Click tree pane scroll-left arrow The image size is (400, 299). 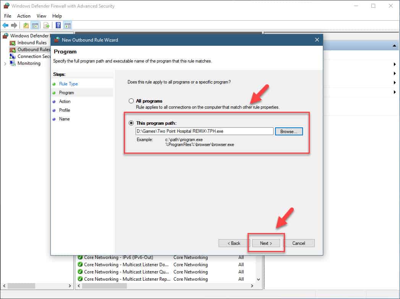coord(4,286)
